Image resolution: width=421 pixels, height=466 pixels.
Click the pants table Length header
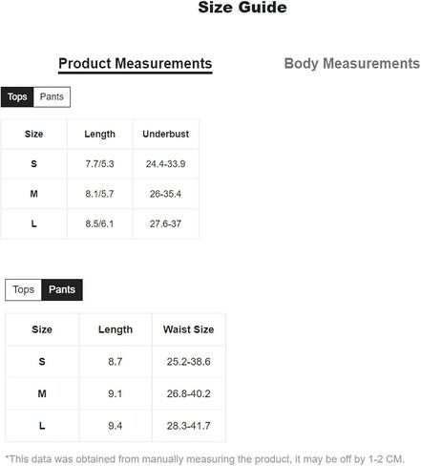pyautogui.click(x=116, y=329)
